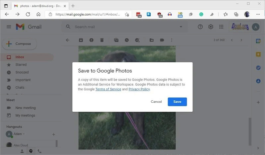Screen dimensions: 265x155
Task: Click the Compose button
Action: (x=20, y=44)
